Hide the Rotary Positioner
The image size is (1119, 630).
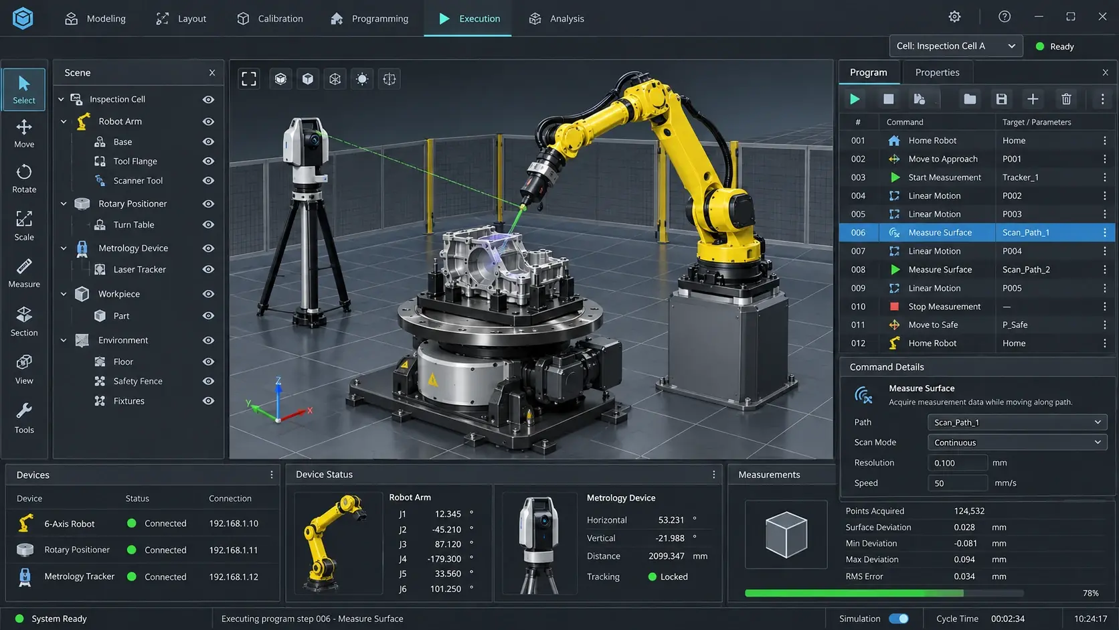208,204
